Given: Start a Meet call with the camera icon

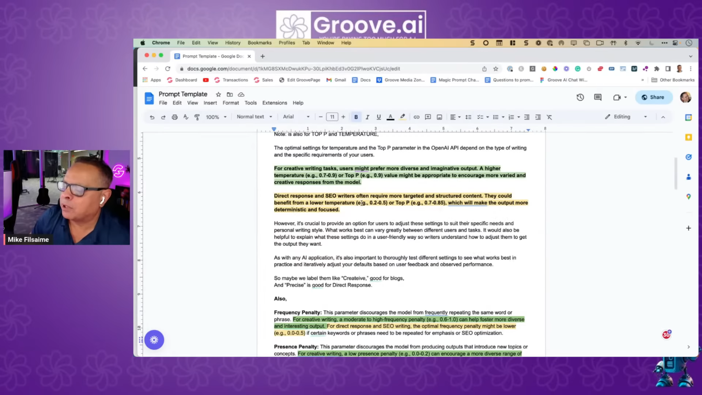Looking at the screenshot, I should [x=617, y=97].
